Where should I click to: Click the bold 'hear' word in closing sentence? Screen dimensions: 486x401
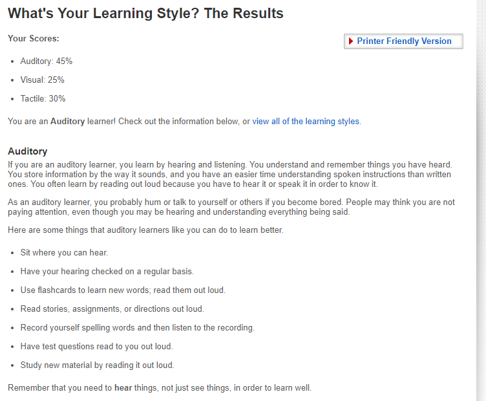tap(124, 388)
